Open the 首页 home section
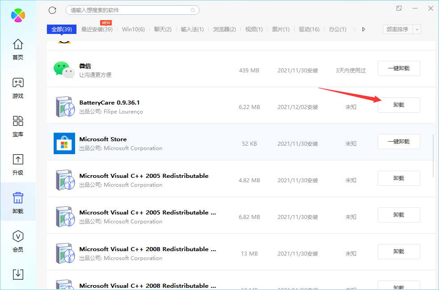 18,49
